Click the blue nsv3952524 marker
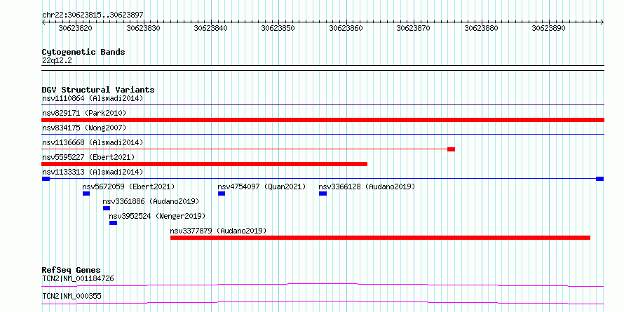624x312 pixels. [x=114, y=223]
